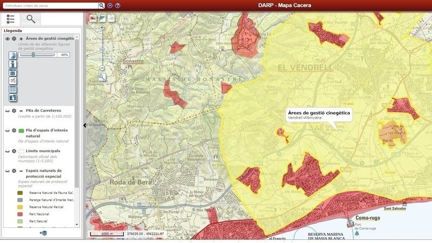The image size is (432, 243).
Task: Click the Catalonia outline full extent tool
Action: coord(102,18)
